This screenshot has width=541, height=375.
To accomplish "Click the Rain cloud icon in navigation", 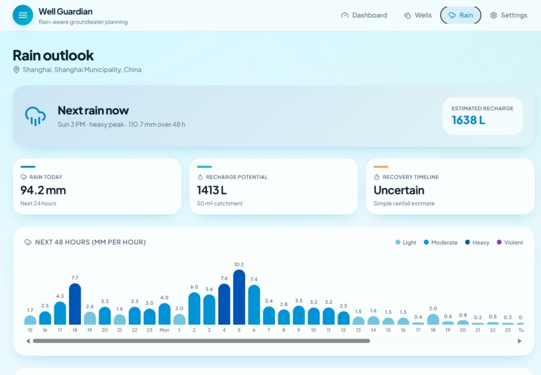I will click(452, 15).
